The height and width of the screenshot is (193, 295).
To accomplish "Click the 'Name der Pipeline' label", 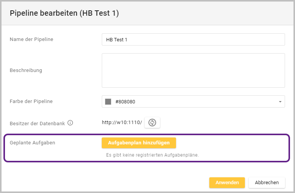I will pos(31,39).
